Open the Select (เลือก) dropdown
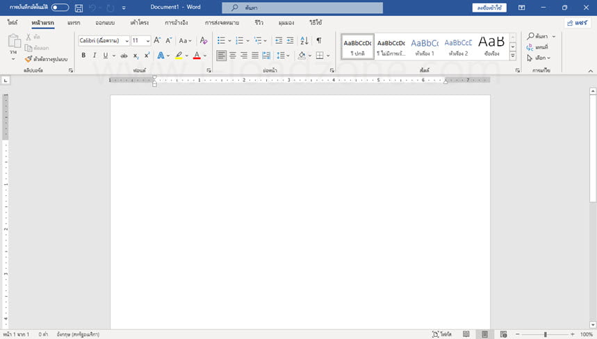 point(539,58)
